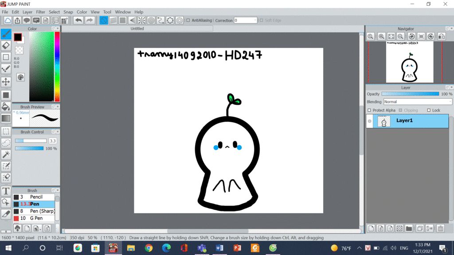Select the Layer1 layer row
Viewport: 454px width, 255px height.
click(408, 121)
